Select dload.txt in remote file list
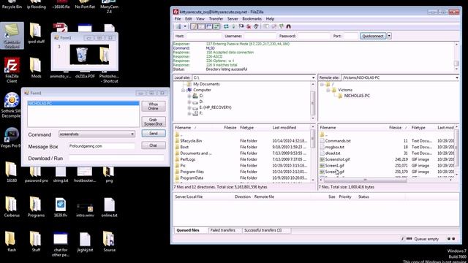The image size is (468, 263). (x=333, y=153)
